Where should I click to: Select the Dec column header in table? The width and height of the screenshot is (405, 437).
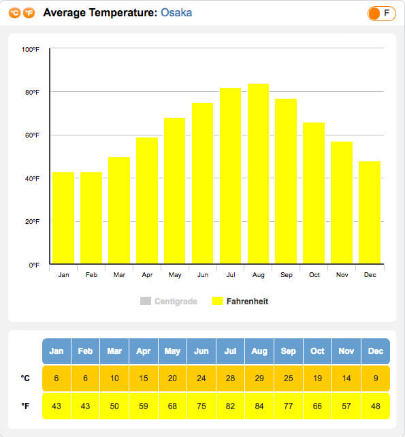tap(376, 351)
